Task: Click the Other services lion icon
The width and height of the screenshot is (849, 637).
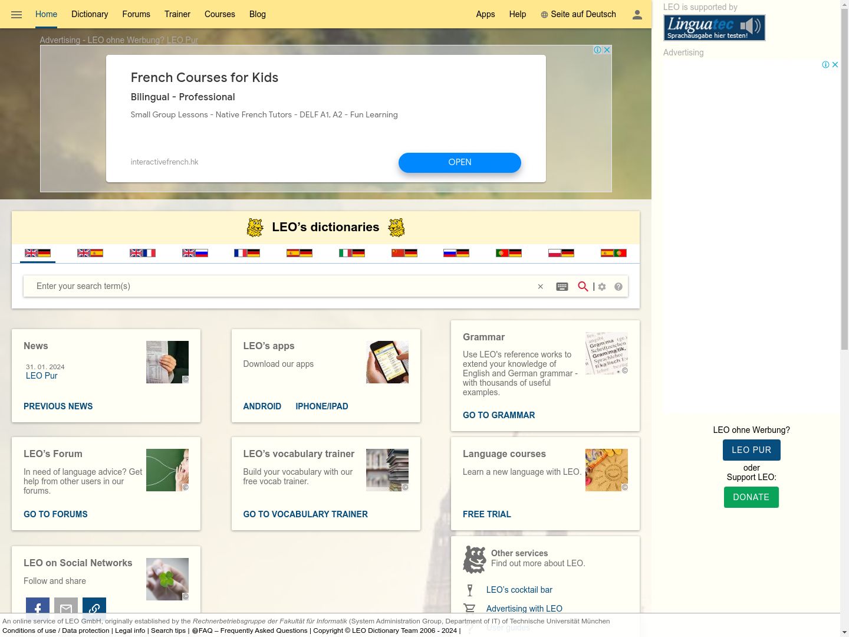Action: coord(475,560)
